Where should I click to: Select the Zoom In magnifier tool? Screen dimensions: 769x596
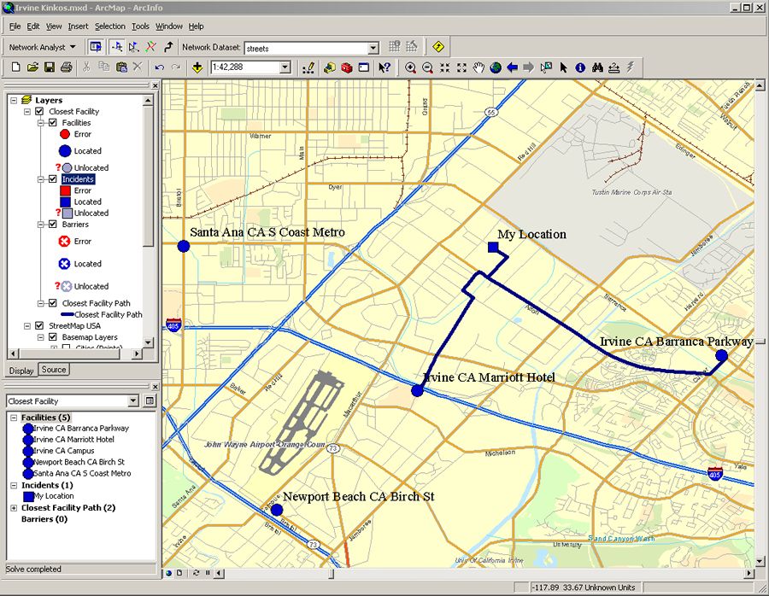click(x=410, y=67)
